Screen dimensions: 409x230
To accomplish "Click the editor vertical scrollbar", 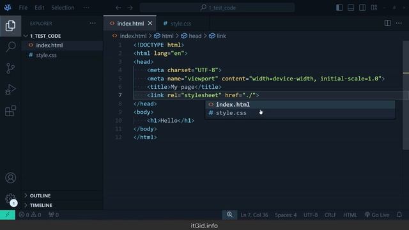I will coord(406,95).
